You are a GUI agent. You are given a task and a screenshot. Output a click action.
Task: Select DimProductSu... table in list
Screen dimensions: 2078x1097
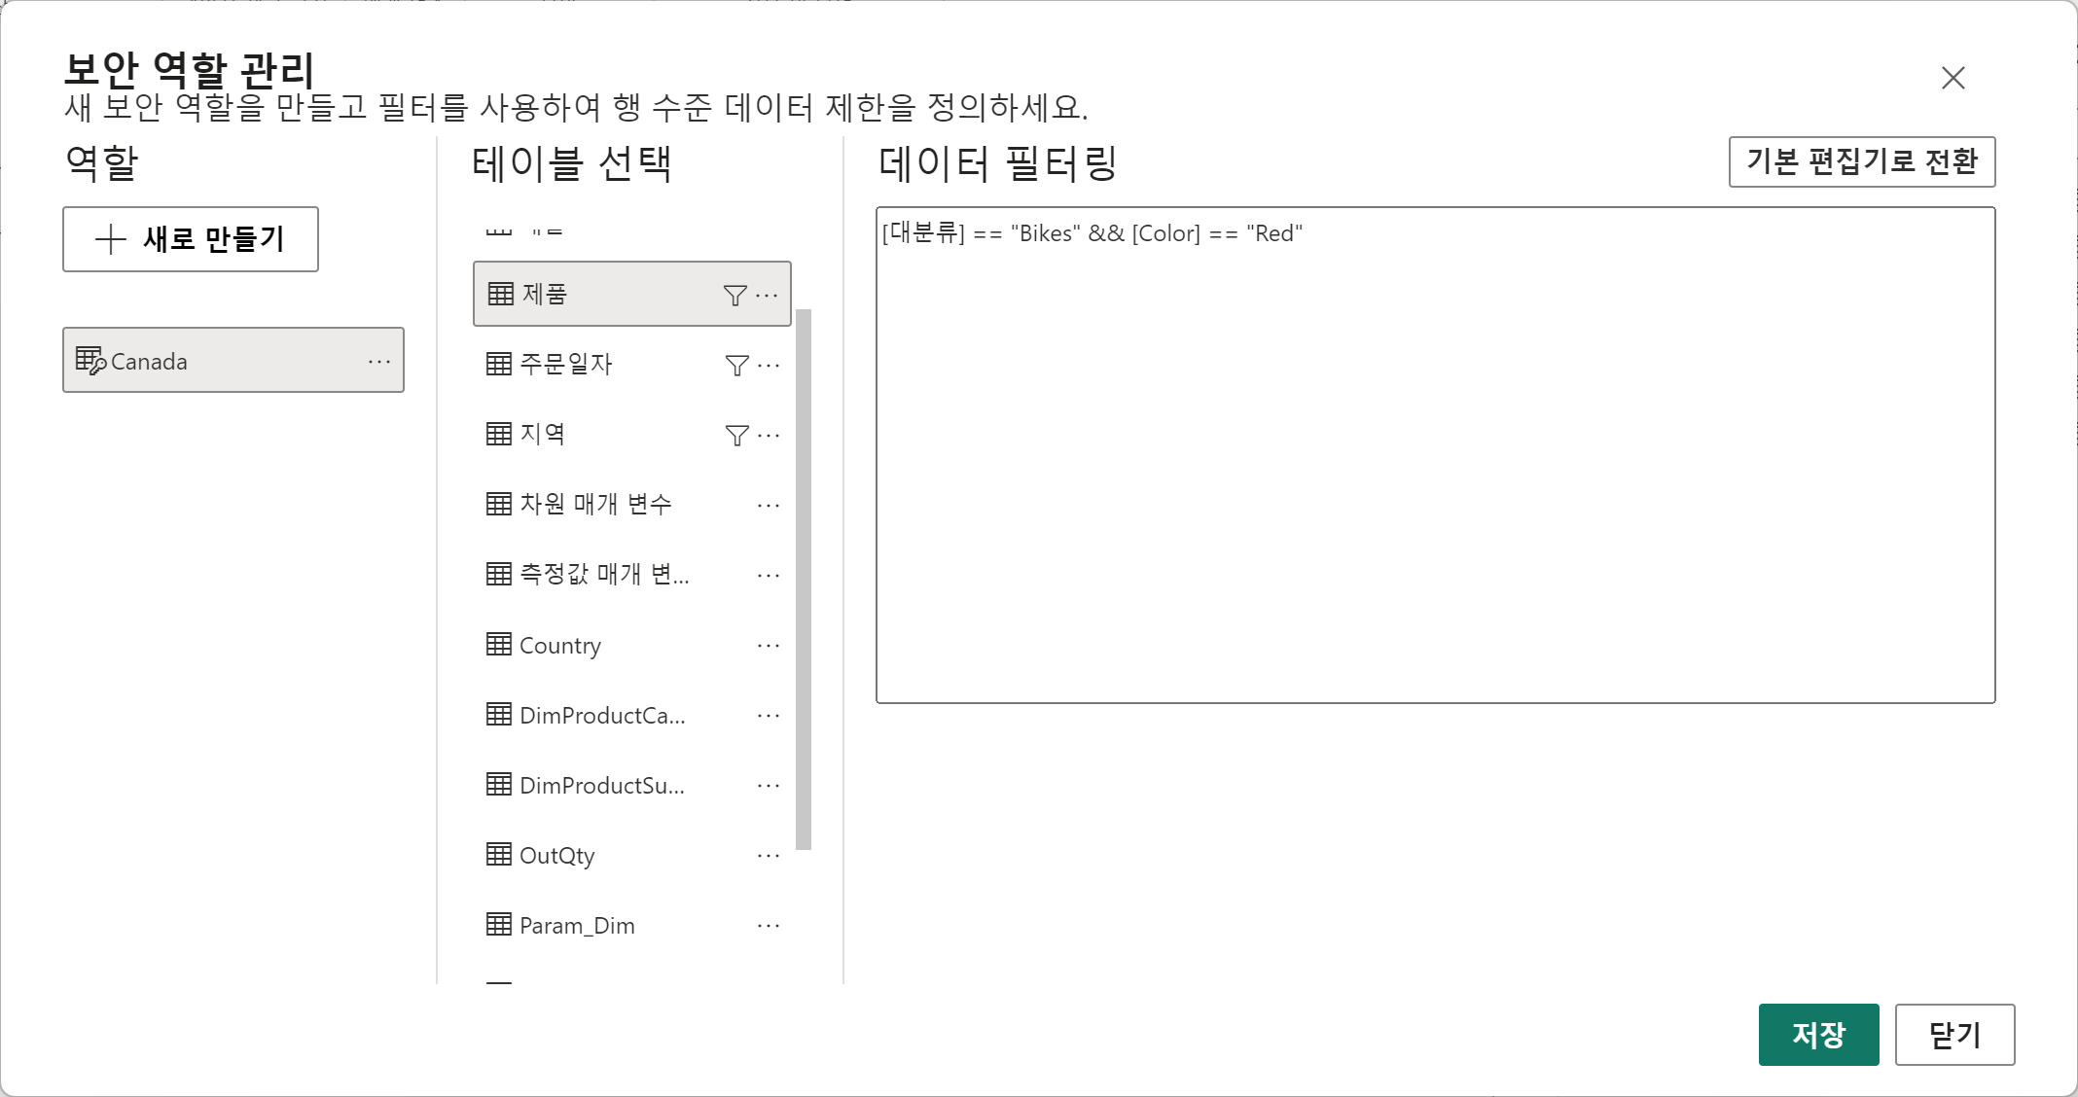pos(601,785)
